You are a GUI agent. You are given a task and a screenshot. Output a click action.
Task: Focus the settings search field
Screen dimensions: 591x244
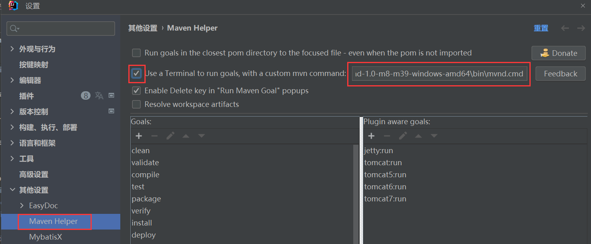tap(61, 29)
